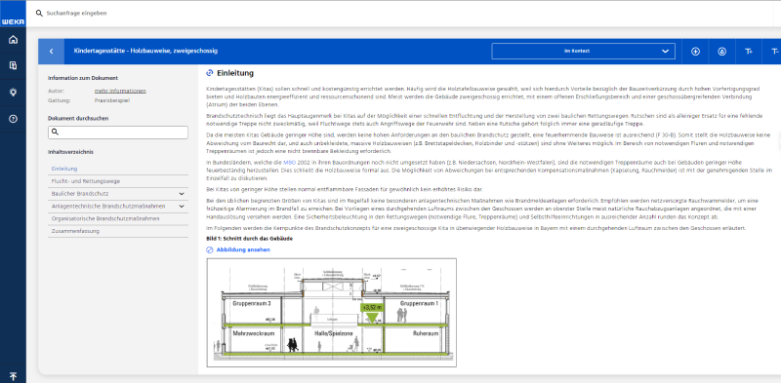Follow the MBO link in text
Viewport: 781px width, 383px height.
289,163
